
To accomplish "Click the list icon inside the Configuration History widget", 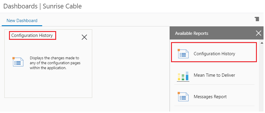I will click(18, 62).
